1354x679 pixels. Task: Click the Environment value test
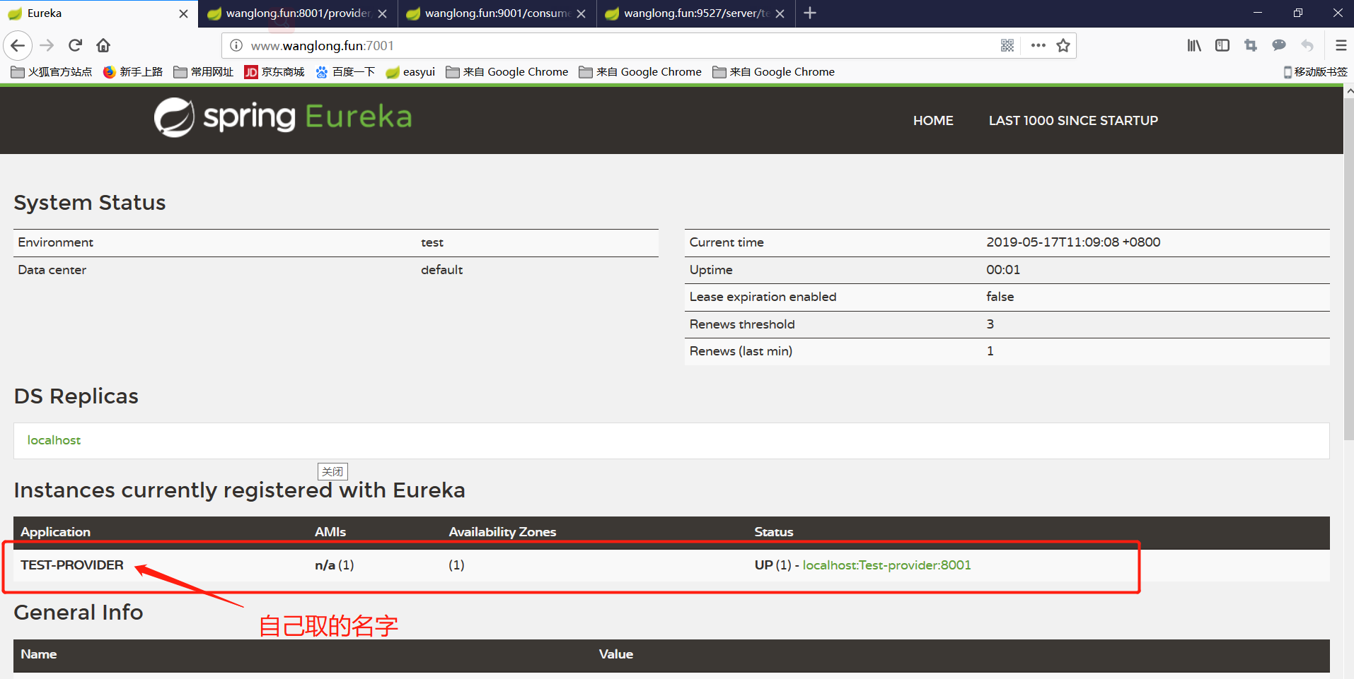coord(432,242)
